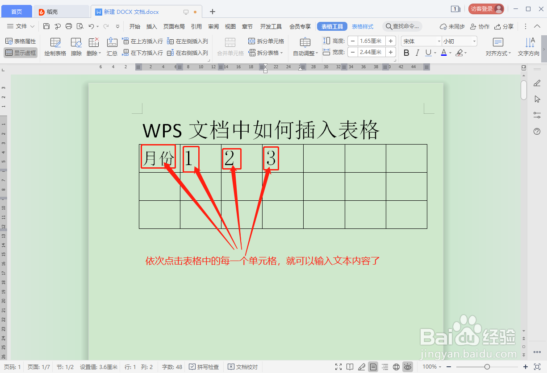Viewport: 547px width, 373px height.
Task: Click the fullscreen icon in status bar
Action: click(x=339, y=367)
